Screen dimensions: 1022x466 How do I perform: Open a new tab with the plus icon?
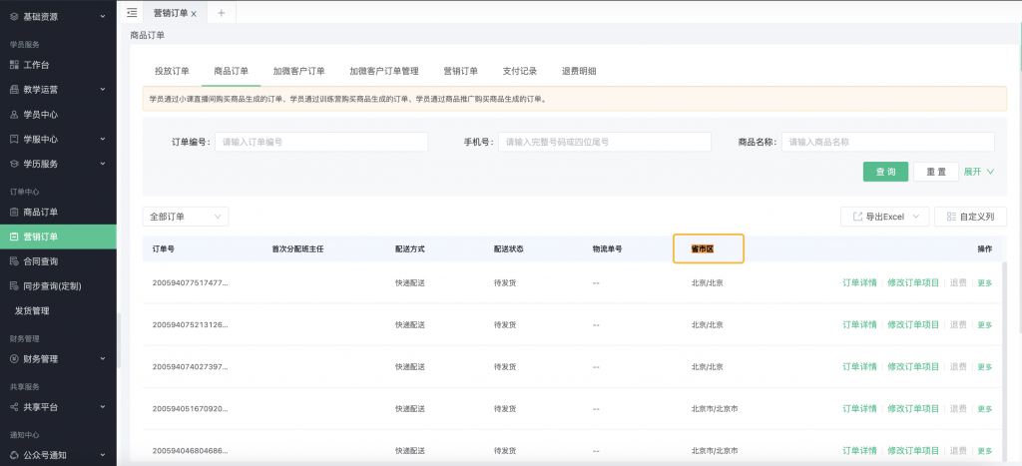pyautogui.click(x=221, y=12)
